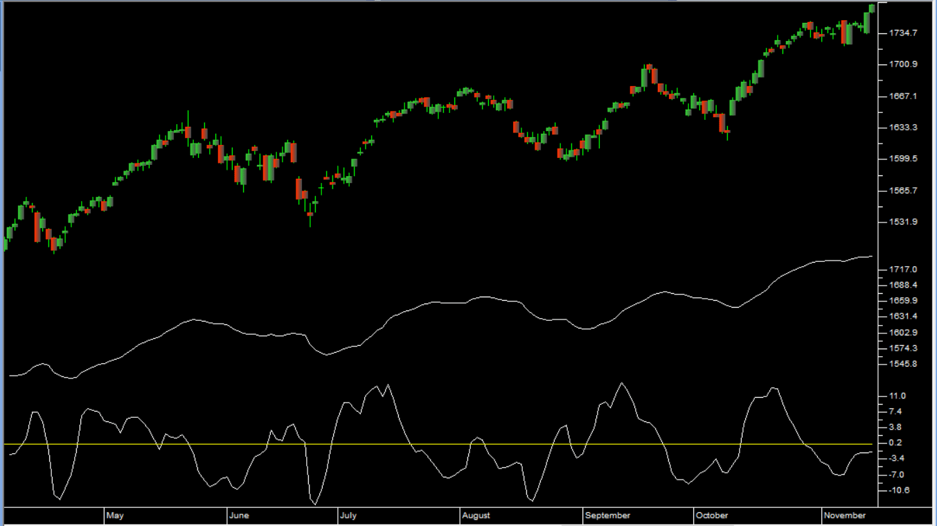Select the 1688.4 moving average scale value

[x=902, y=285]
